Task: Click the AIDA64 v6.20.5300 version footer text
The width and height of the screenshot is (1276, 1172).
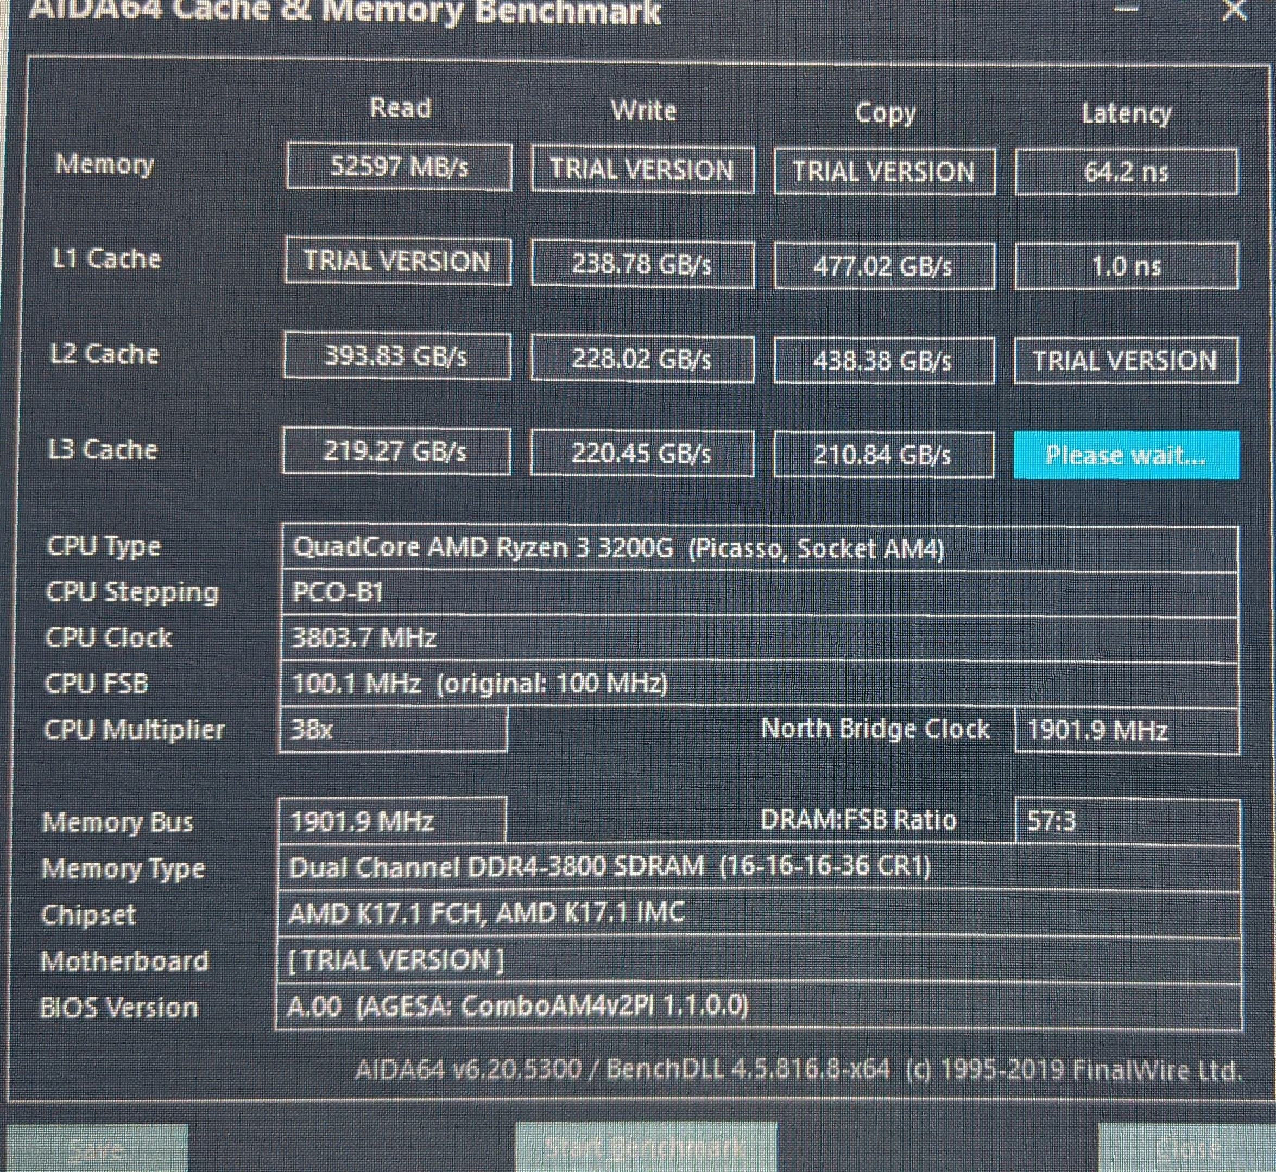Action: coord(797,1070)
